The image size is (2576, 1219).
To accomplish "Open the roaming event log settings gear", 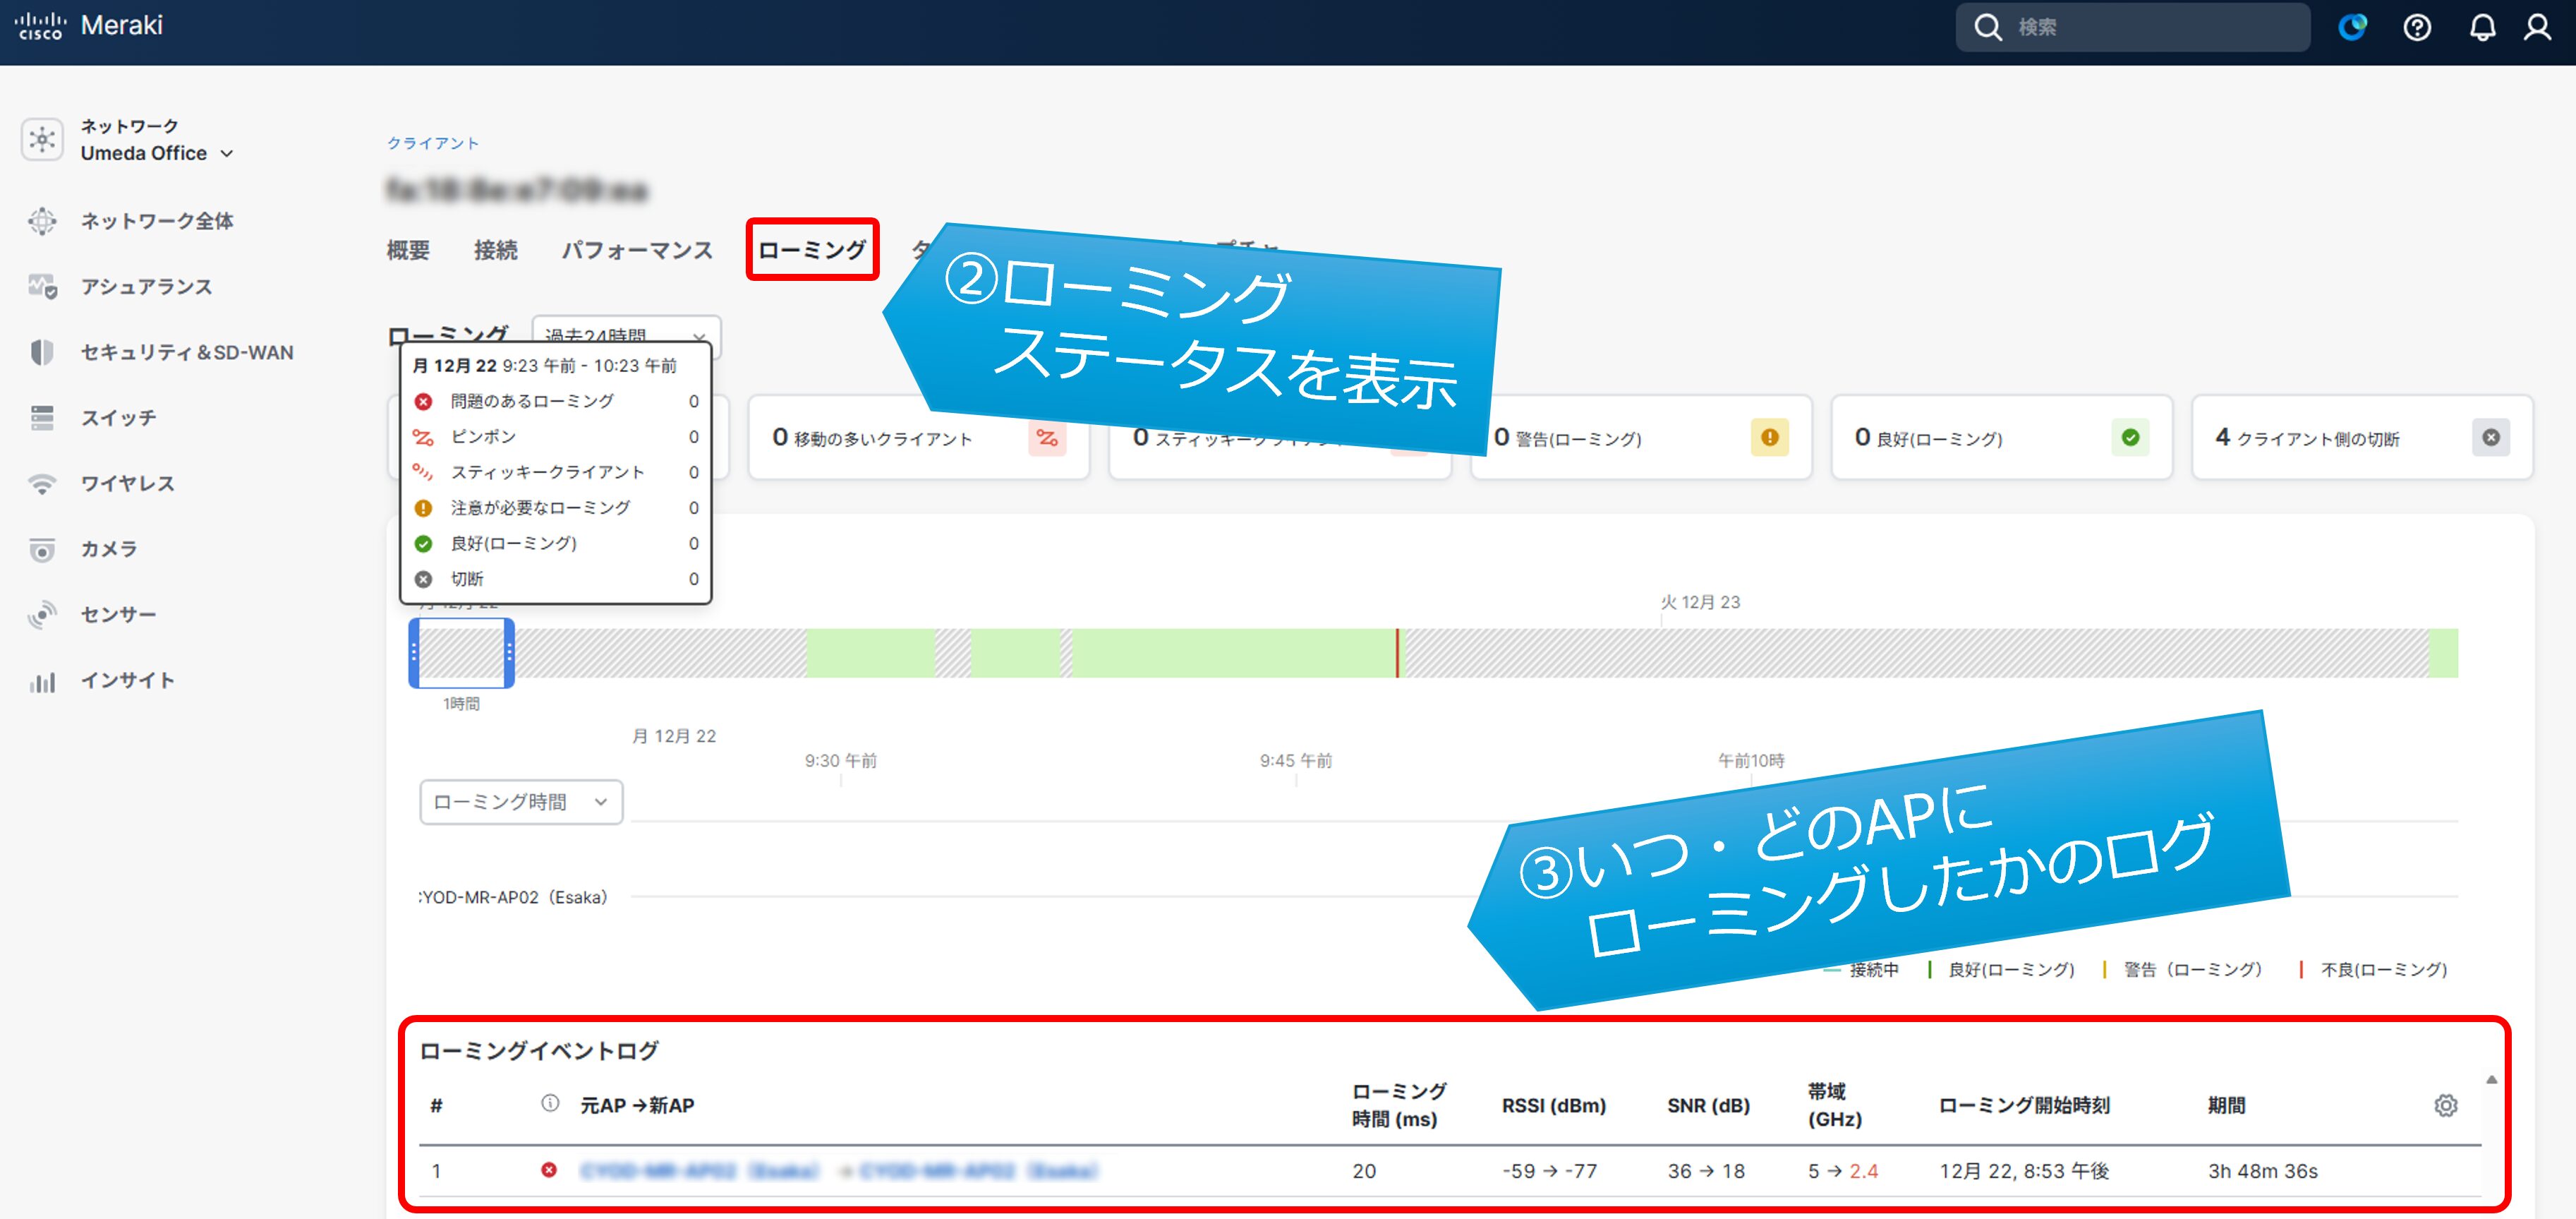I will tap(2446, 1105).
